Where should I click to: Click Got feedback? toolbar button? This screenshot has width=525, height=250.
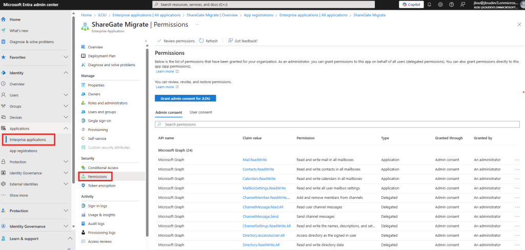(x=243, y=41)
